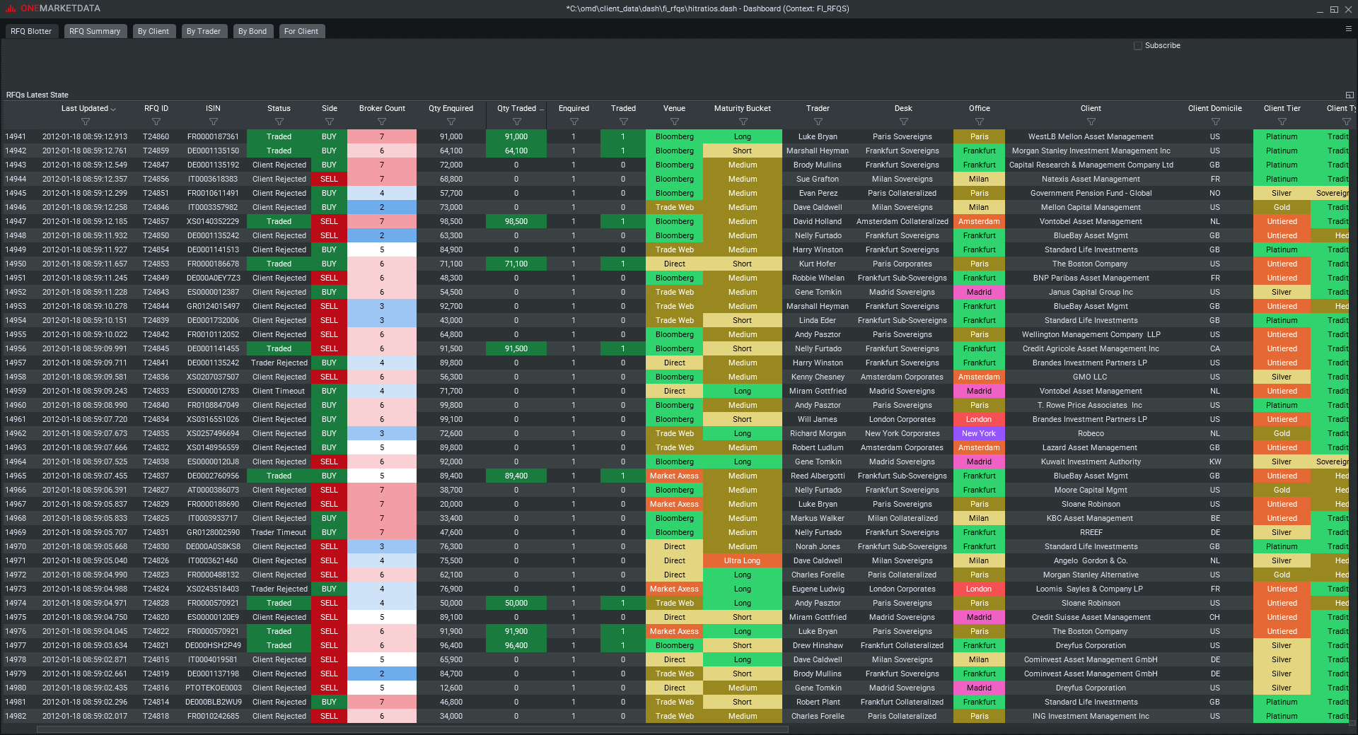Select the For Client tab
1358x735 pixels.
[x=301, y=31]
